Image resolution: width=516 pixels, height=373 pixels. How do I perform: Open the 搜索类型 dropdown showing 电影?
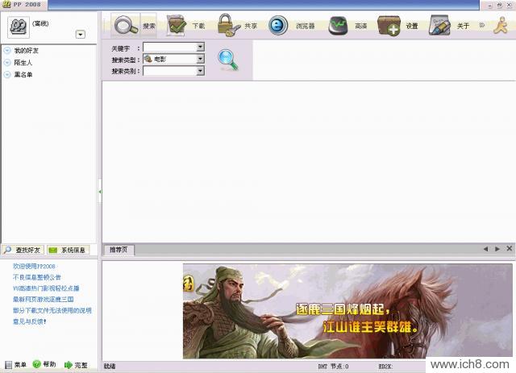[200, 59]
